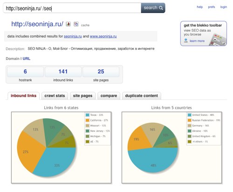Screen dimensions: 233x192
Task: Click the California legend color swatch
Action: pos(88,120)
